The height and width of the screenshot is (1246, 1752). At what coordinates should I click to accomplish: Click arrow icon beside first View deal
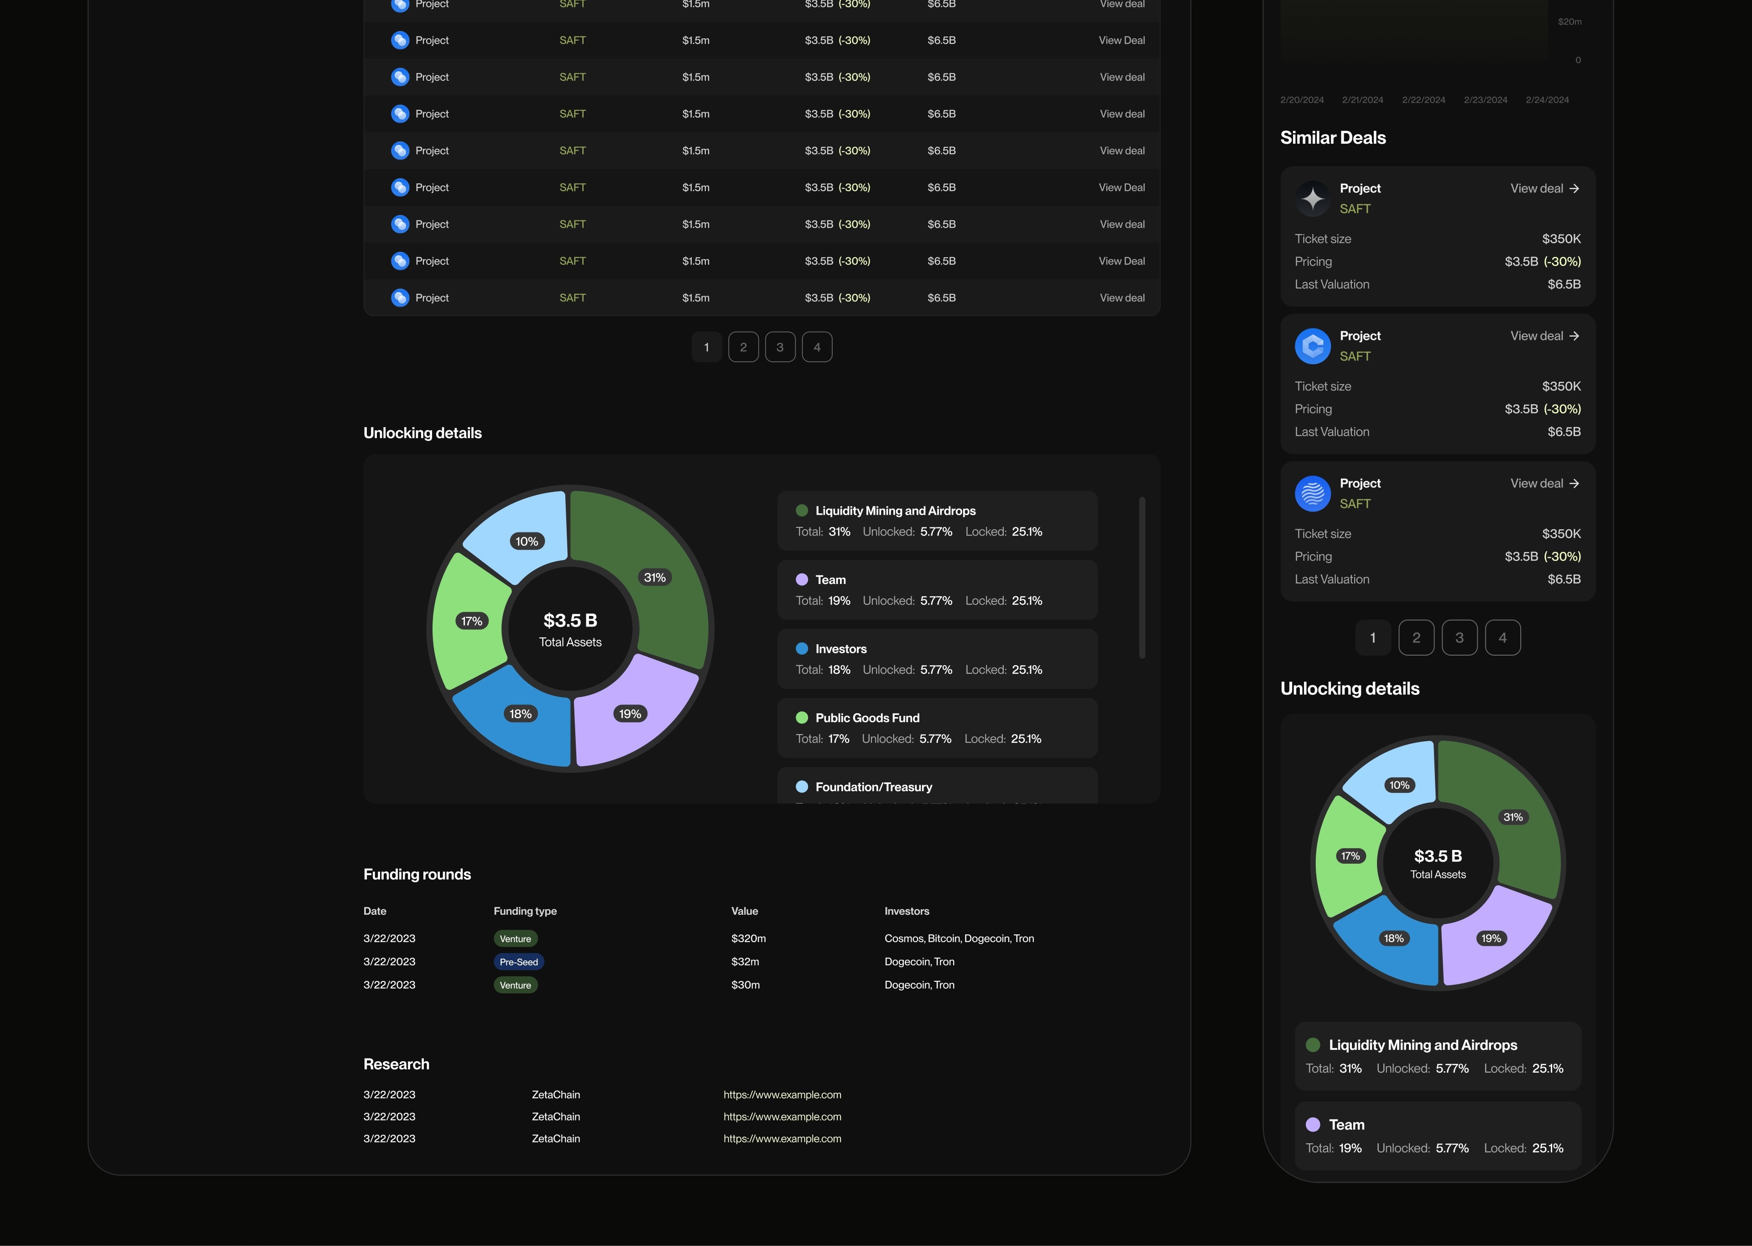point(1574,189)
